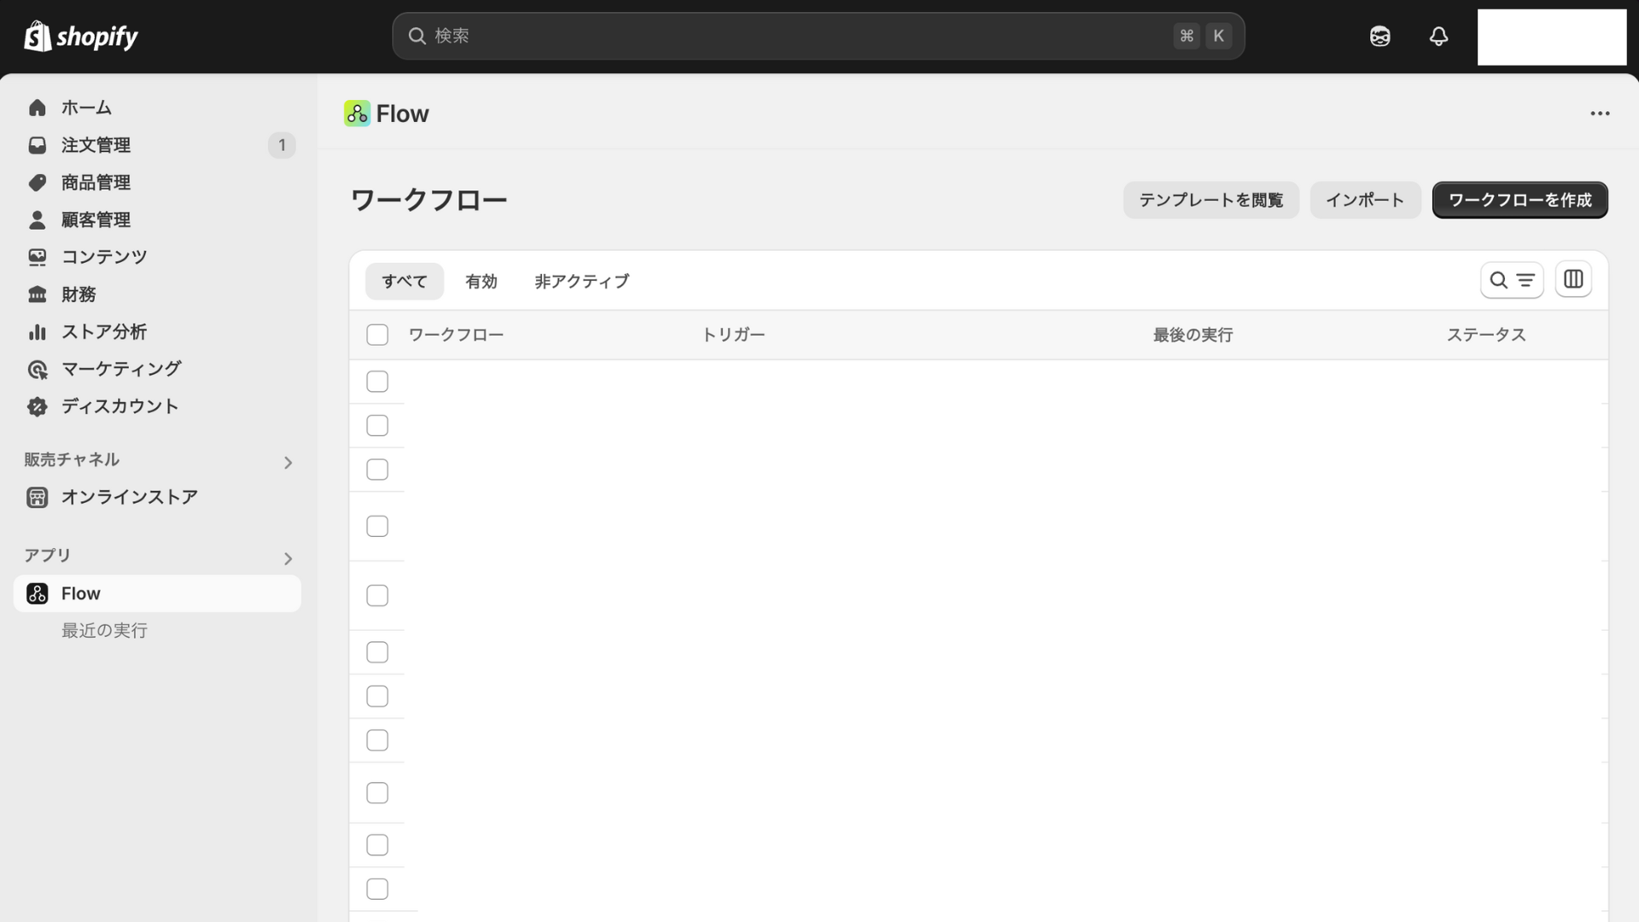
Task: Open 最近の実行 under Flow
Action: tap(104, 630)
